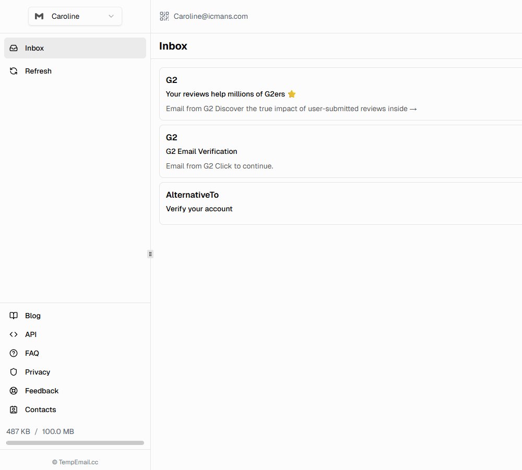522x470 pixels.
Task: Click the Refresh icon to reload emails
Action: [x=14, y=71]
